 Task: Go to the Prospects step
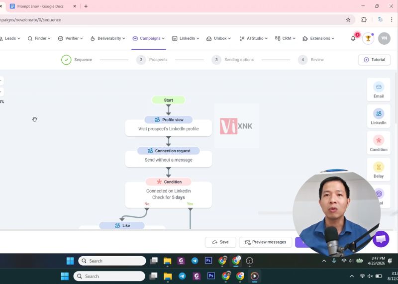[x=152, y=60]
